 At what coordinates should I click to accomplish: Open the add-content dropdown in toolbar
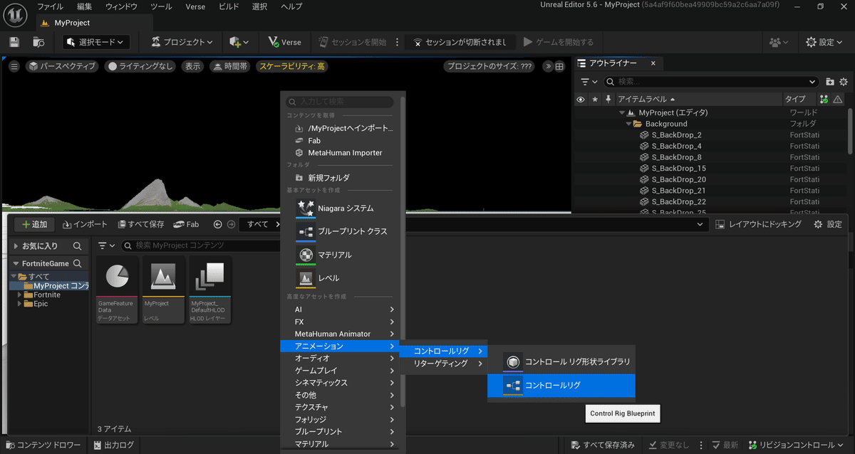pos(239,43)
